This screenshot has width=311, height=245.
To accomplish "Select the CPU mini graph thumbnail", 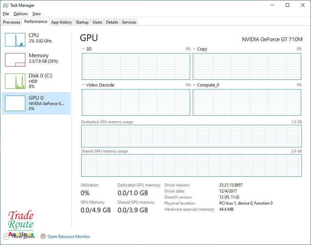I will click(15, 40).
